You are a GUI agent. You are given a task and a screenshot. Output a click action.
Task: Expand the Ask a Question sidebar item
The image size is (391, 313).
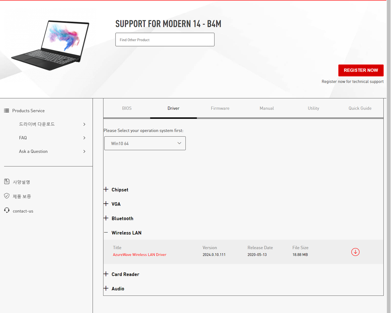[52, 151]
